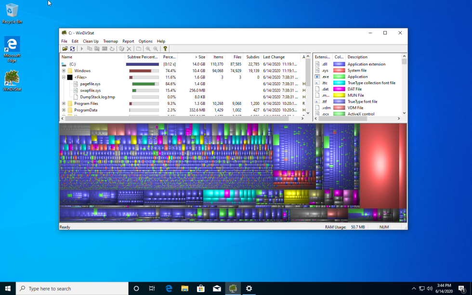Open WinDirStat from the desktop shortcut

click(12, 77)
